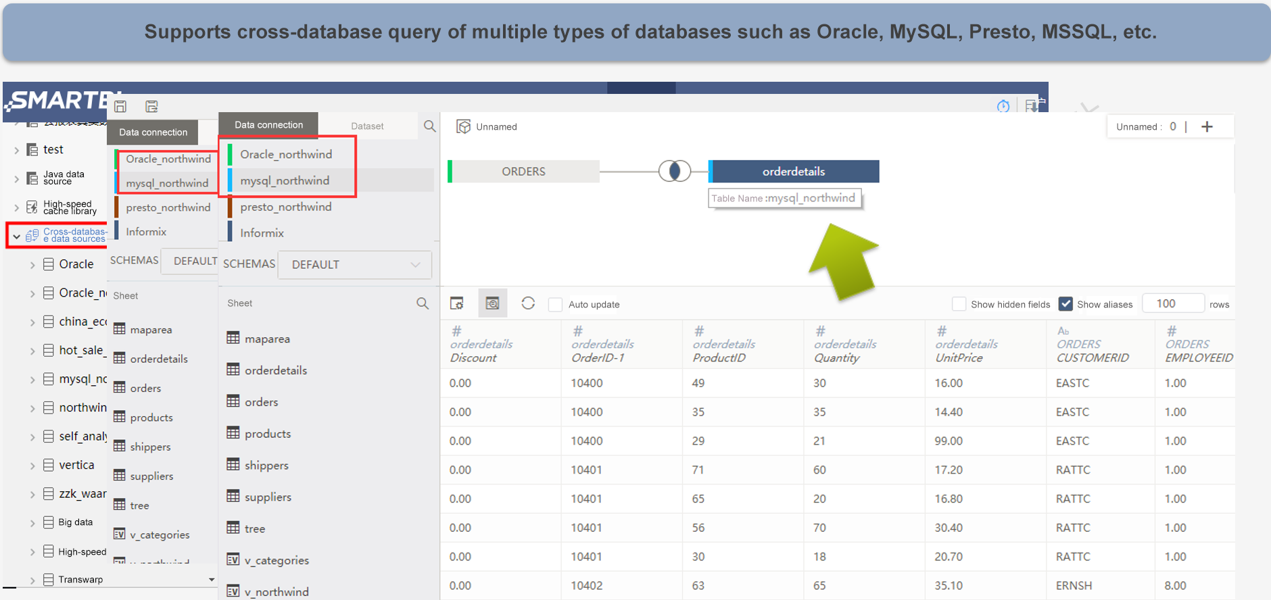Click the save-as icon beside the save icon
1271x600 pixels.
(x=151, y=106)
